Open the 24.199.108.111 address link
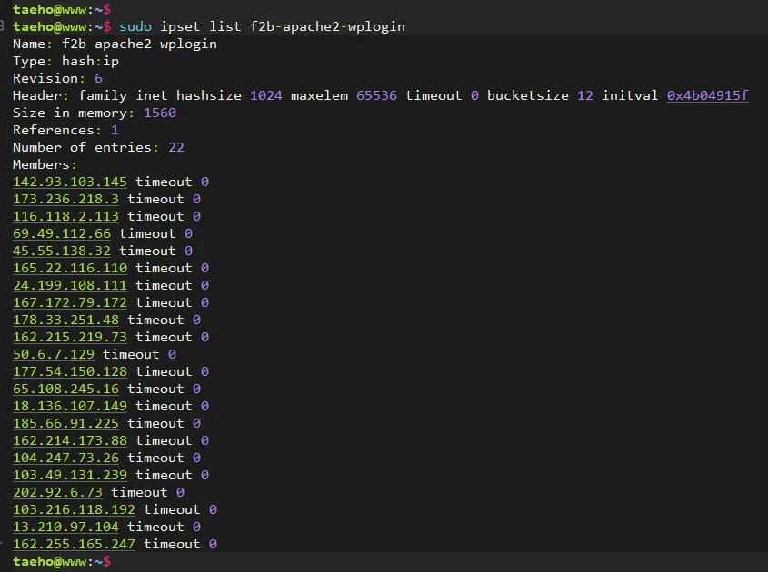The image size is (768, 572). coord(70,285)
